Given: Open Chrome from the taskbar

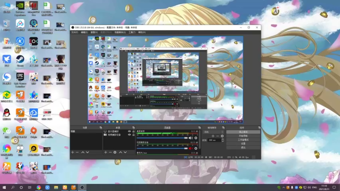Looking at the screenshot, I should pyautogui.click(x=39, y=187).
